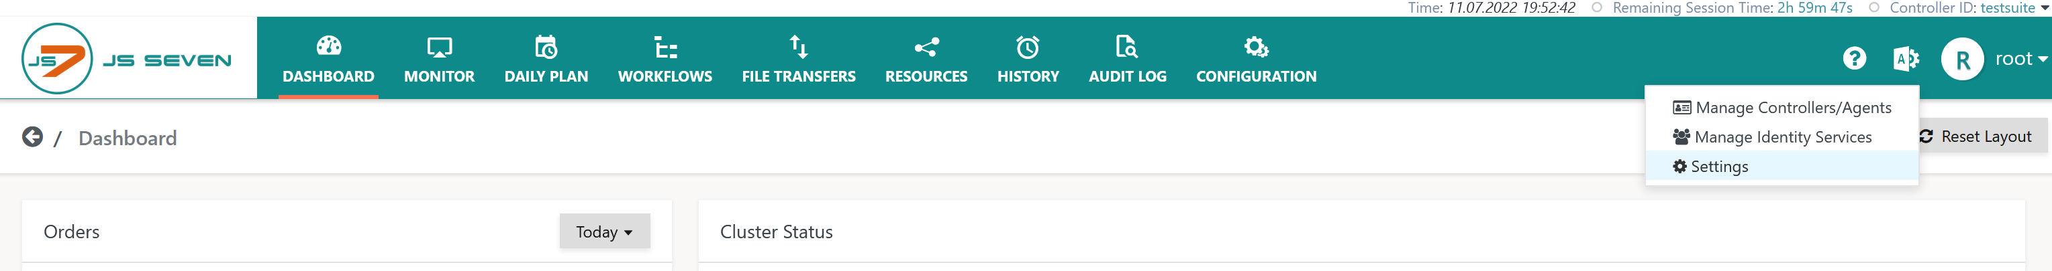Click the Resources share icon
Viewport: 2052px width, 271px height.
point(926,48)
